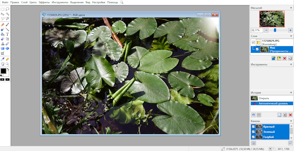Activate the Eyedropper color picker tool
The image size is (294, 151).
[3, 59]
